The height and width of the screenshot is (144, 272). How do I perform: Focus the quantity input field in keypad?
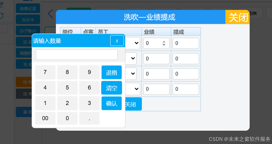77,55
